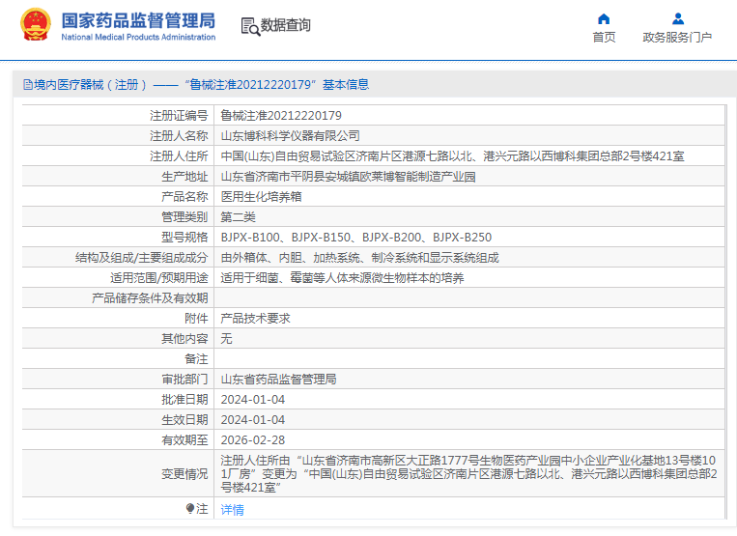Click the 变更情况 label

coord(184,474)
